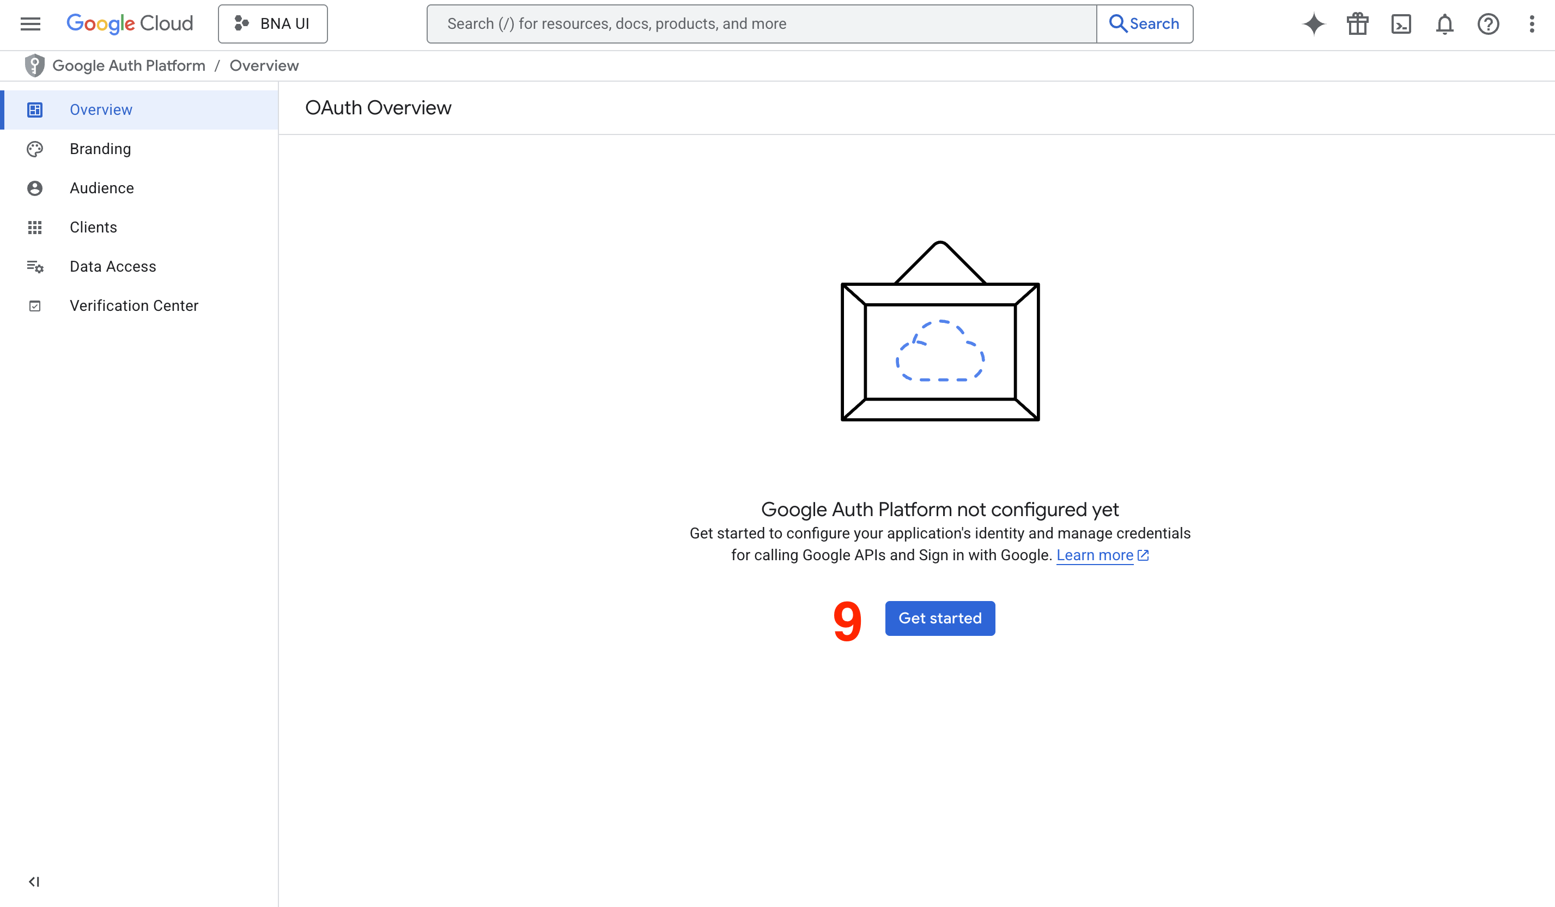Click the cloud frame illustration
Screen dimensions: 1555x907
pos(940,330)
